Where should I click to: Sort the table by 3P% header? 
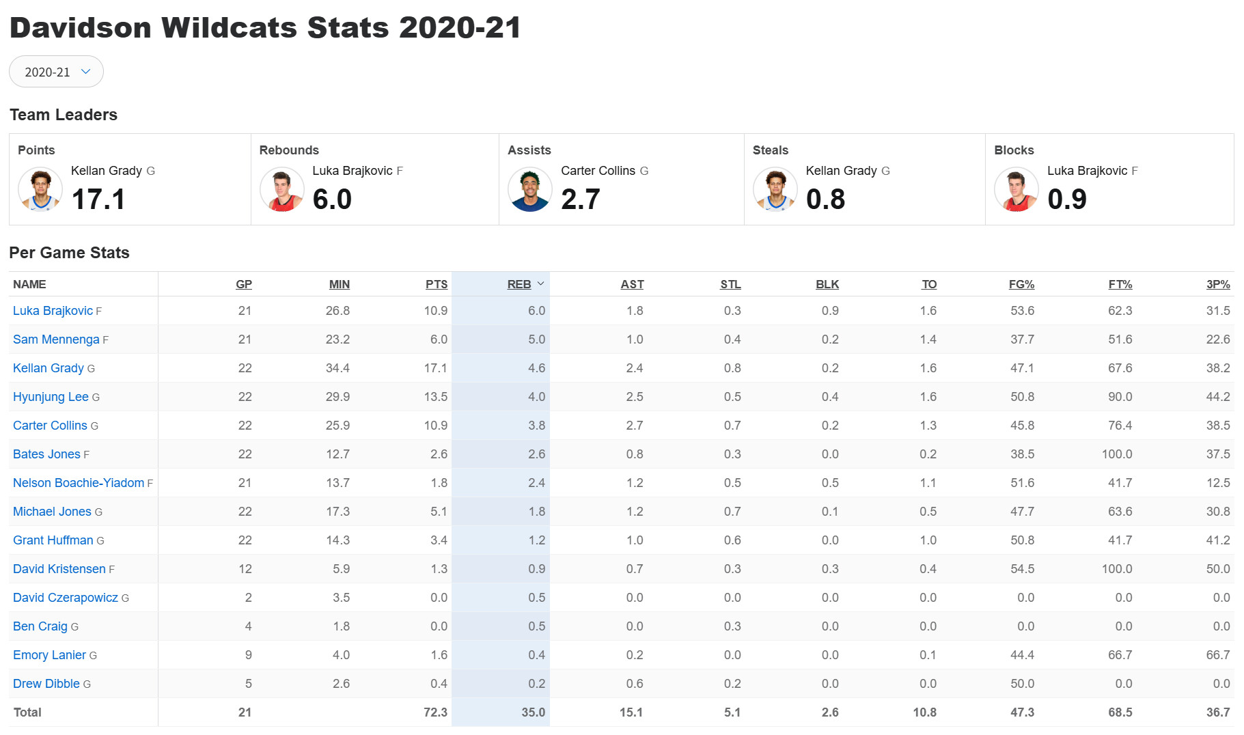click(1217, 284)
